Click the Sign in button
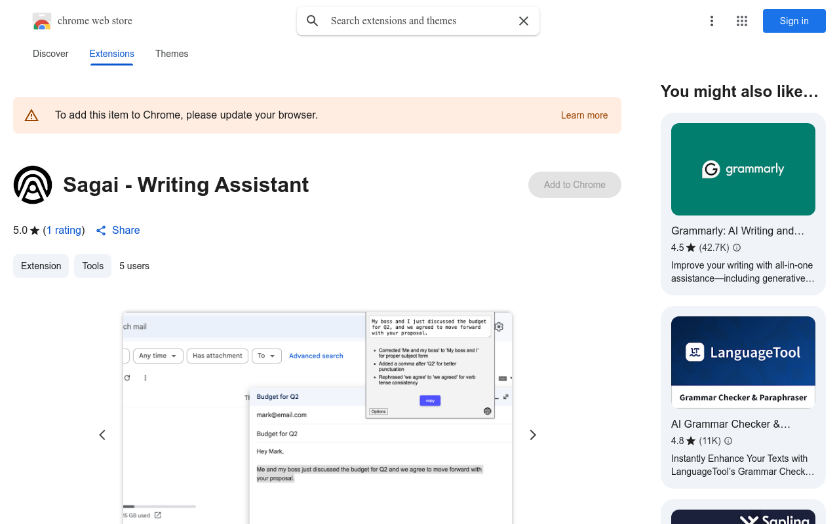Screen dimensions: 839x524 coord(794,21)
